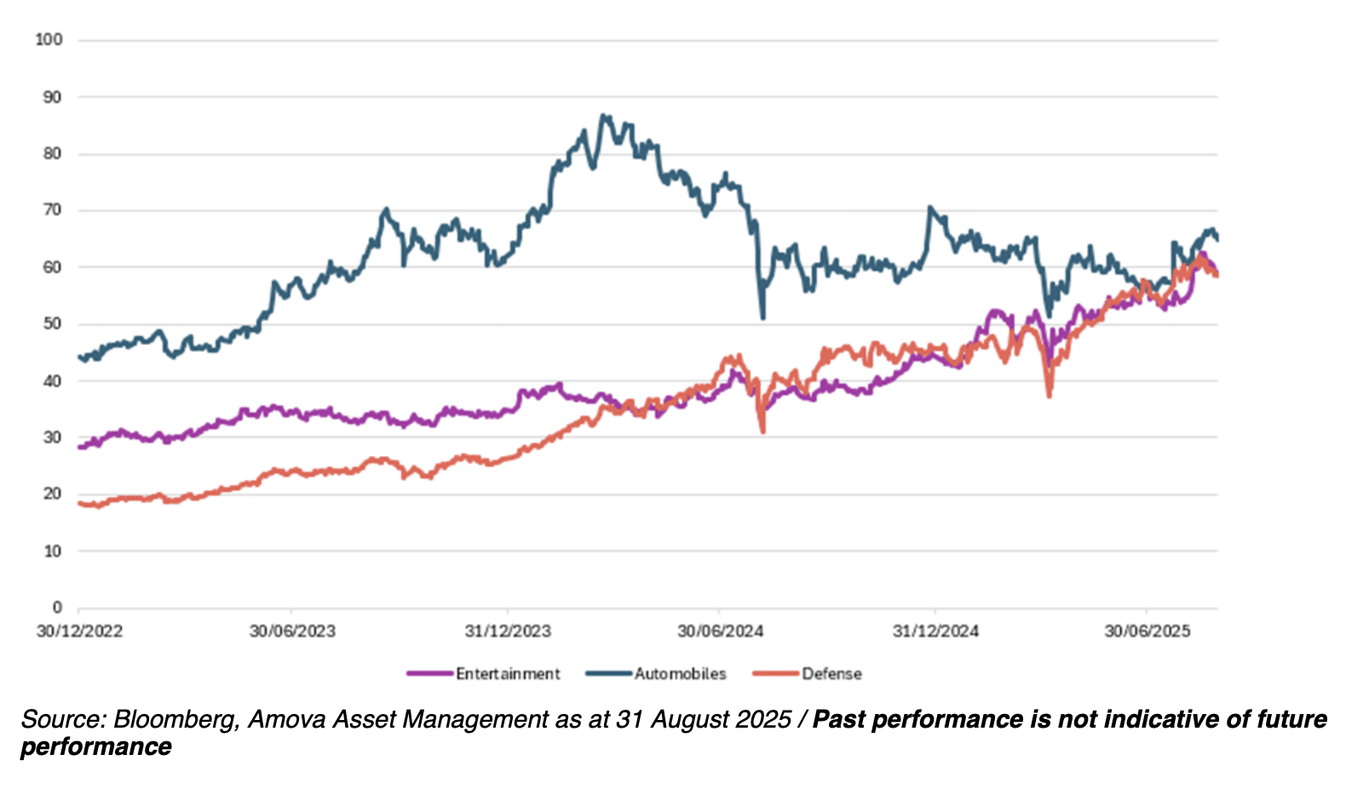
Task: Click the Defense line's lowest dip near mid-2024
Action: coord(762,431)
